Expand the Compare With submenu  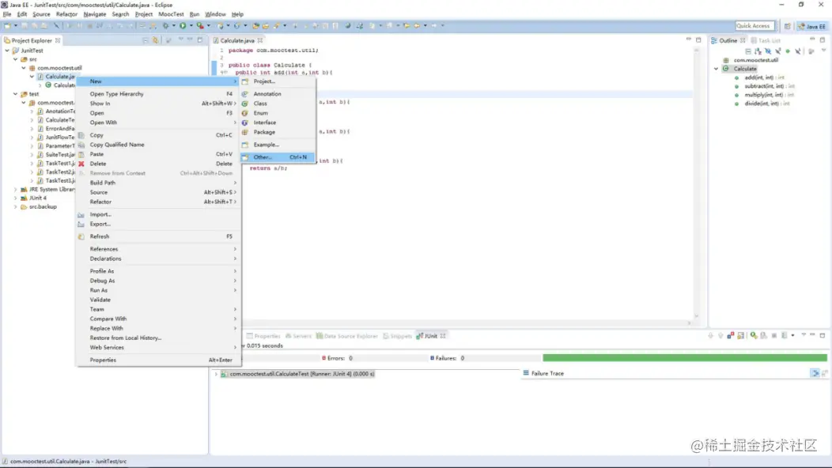(x=158, y=319)
